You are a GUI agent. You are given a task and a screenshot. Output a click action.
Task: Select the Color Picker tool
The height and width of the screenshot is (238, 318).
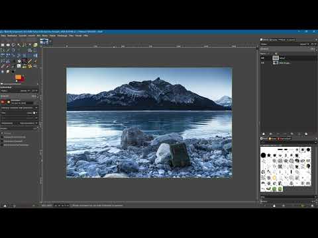pos(8,50)
